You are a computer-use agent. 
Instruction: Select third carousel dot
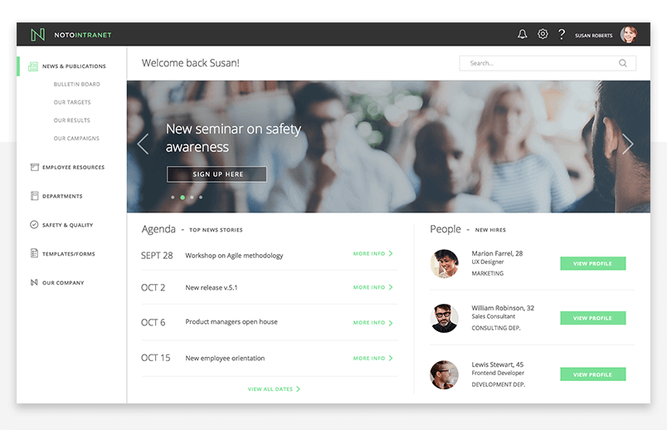click(192, 197)
